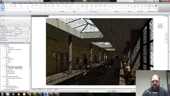This screenshot has height=96, width=170.
Task: Click the Visibility/Graphics Overrides Edit button
Action: click(22, 31)
